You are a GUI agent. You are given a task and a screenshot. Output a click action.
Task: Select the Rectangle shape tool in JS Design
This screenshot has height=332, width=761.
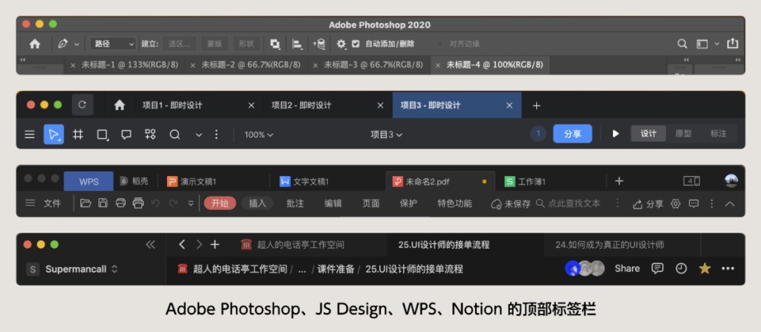[x=102, y=135]
